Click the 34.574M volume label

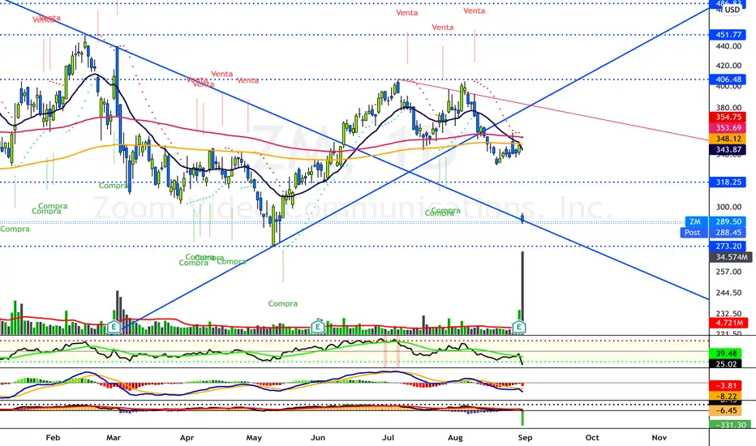pyautogui.click(x=730, y=257)
